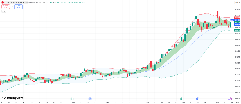Click the 152.00 BUY button
The width and height of the screenshot is (241, 104).
(x=18, y=7)
